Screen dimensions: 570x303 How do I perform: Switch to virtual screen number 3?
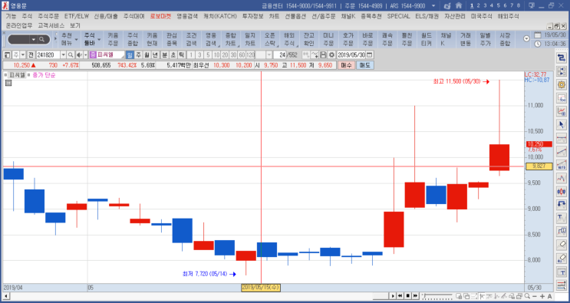485,5
